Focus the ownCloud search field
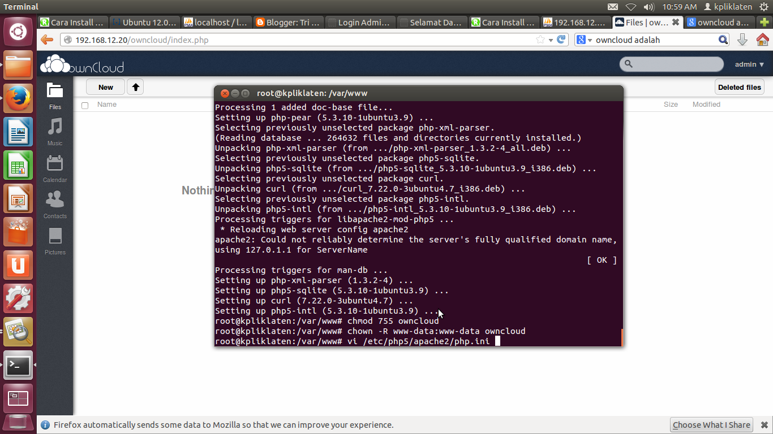773x434 pixels. click(x=672, y=64)
